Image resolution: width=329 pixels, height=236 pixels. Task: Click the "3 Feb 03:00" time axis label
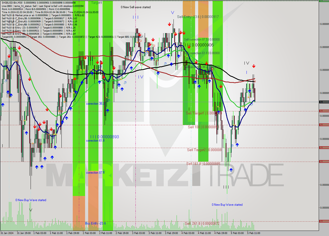pyautogui.click(x=139, y=233)
